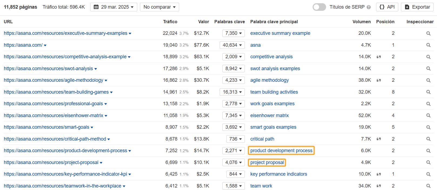Sort by Palabras clave column header
This screenshot has width=437, height=190.
pos(229,22)
